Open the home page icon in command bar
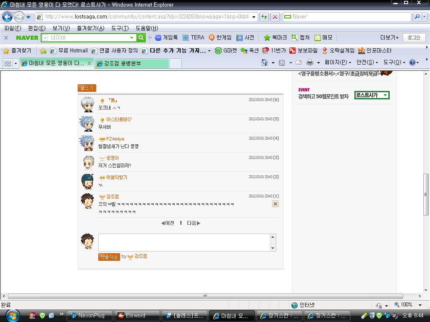This screenshot has width=430, height=322. point(265,63)
